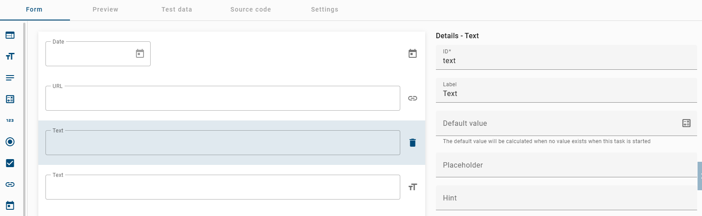Open the Settings tab

click(324, 9)
